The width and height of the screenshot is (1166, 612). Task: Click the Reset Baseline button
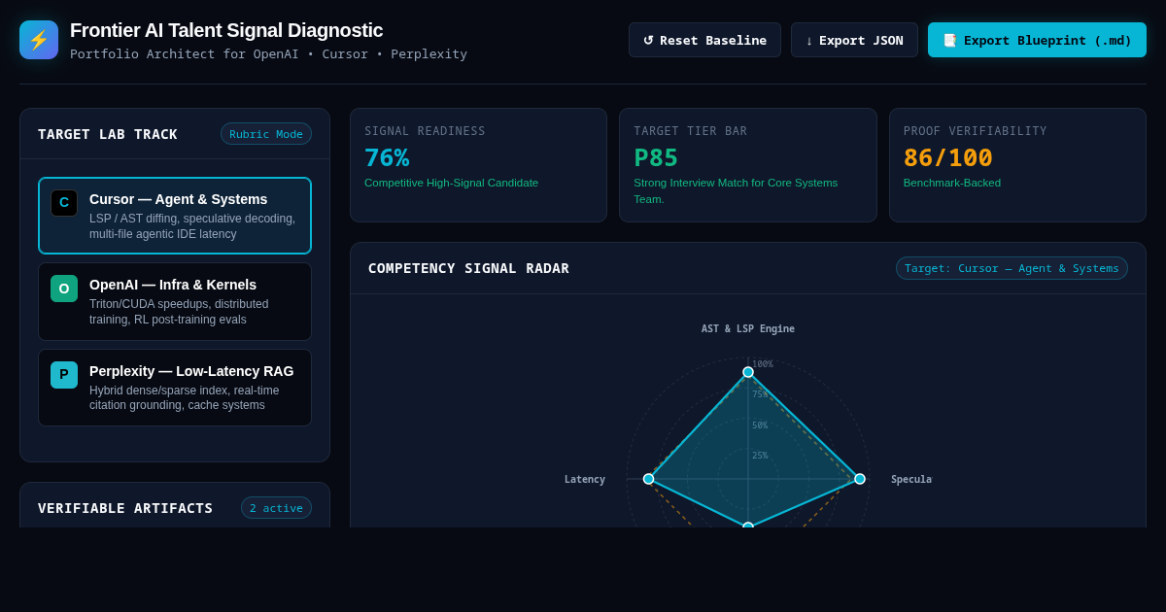click(704, 40)
